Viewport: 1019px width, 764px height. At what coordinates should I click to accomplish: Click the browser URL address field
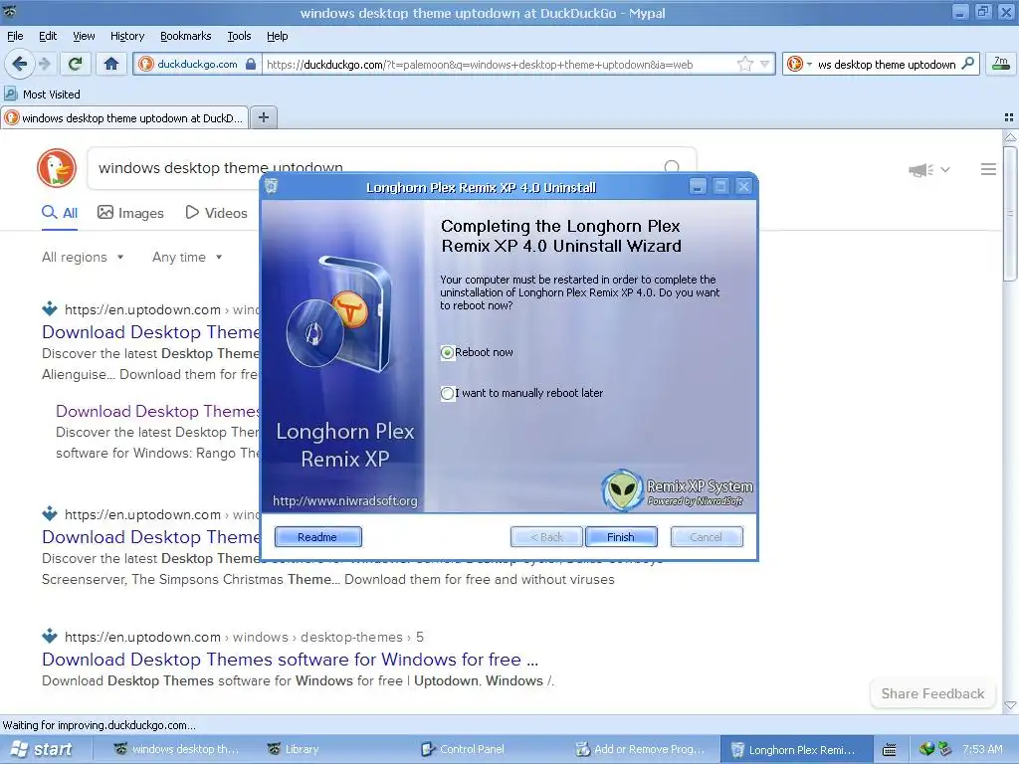(x=498, y=64)
